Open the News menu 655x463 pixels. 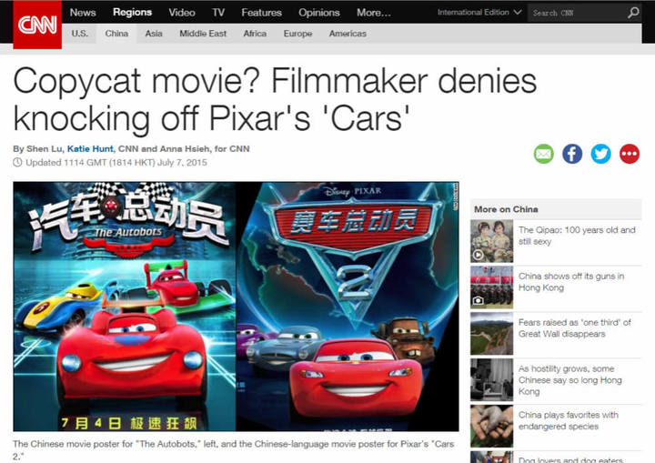(83, 13)
